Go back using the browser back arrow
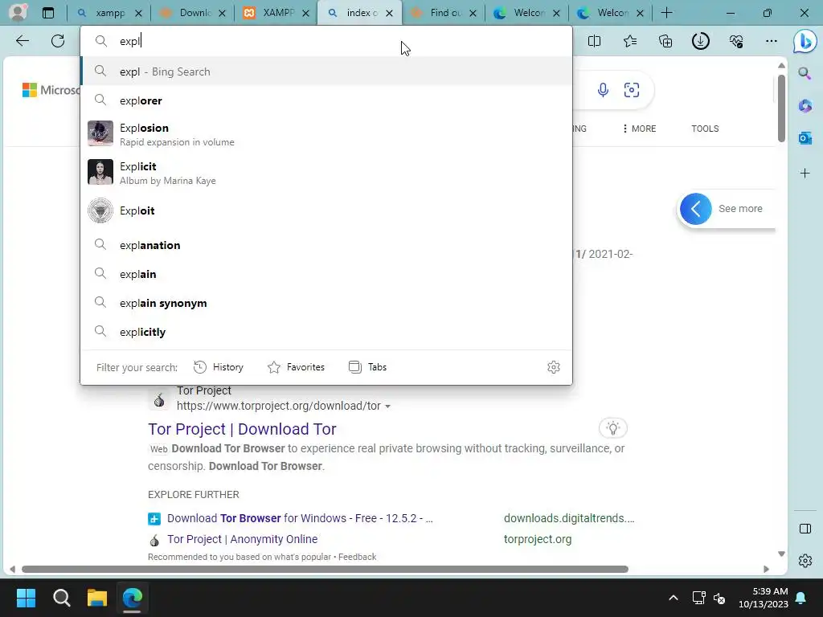The image size is (823, 617). [x=23, y=41]
